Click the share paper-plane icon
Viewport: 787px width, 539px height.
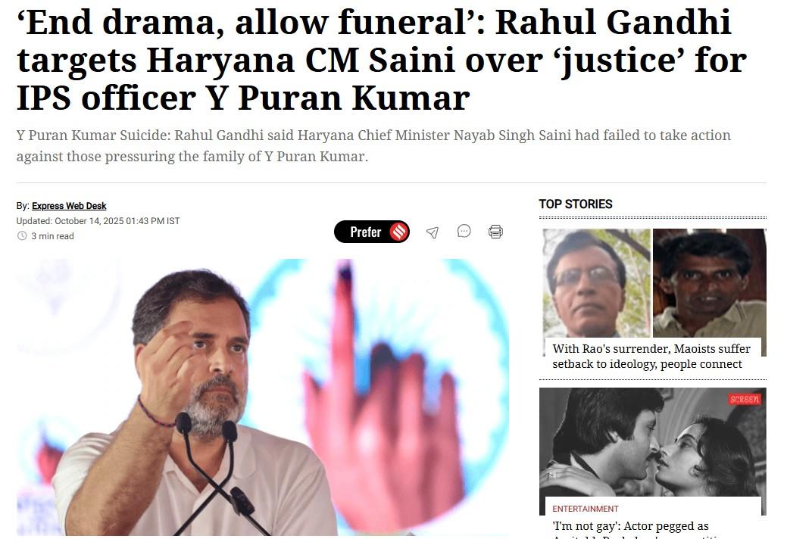tap(433, 232)
